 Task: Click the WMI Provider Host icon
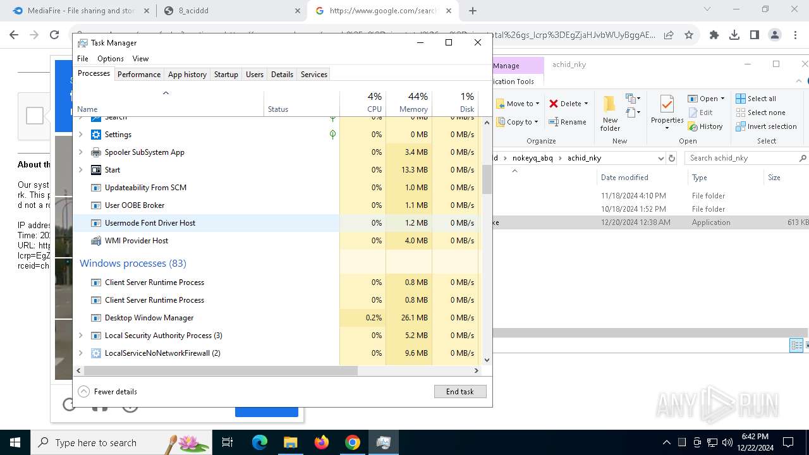(x=96, y=241)
